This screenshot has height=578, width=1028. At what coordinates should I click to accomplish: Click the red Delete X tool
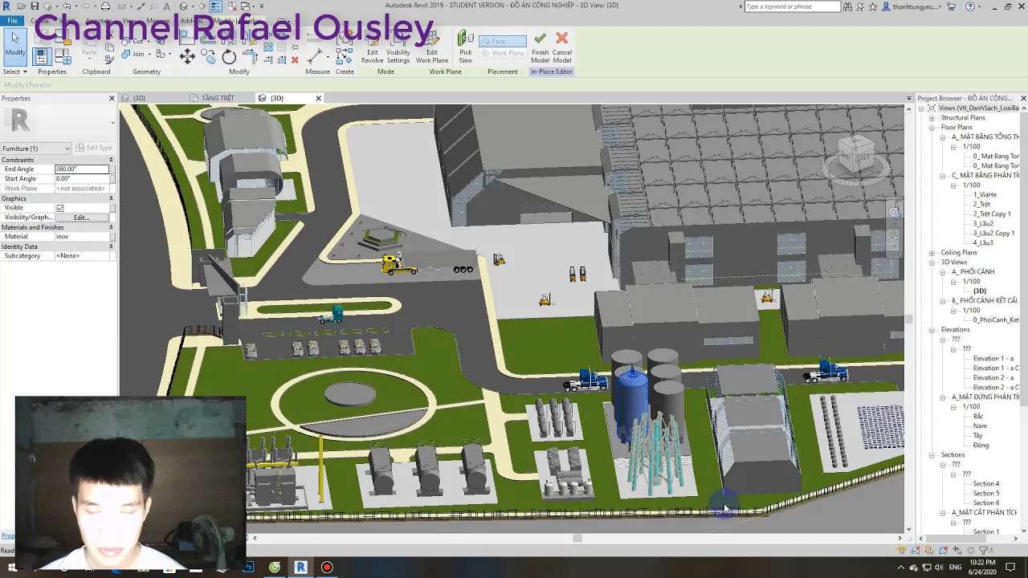[295, 59]
